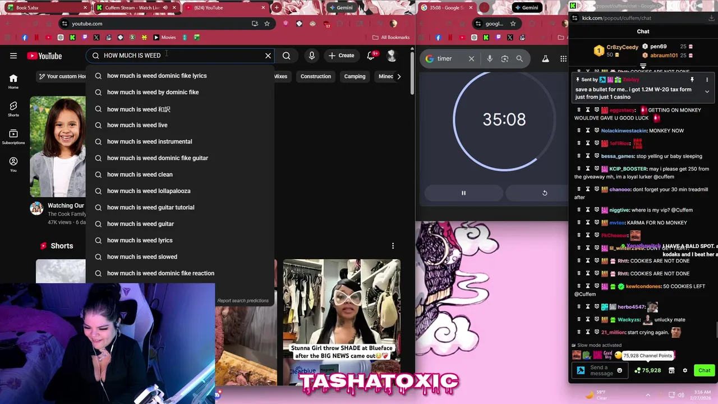This screenshot has width=718, height=404.
Task: Open the Google apps grid
Action: pos(563,59)
